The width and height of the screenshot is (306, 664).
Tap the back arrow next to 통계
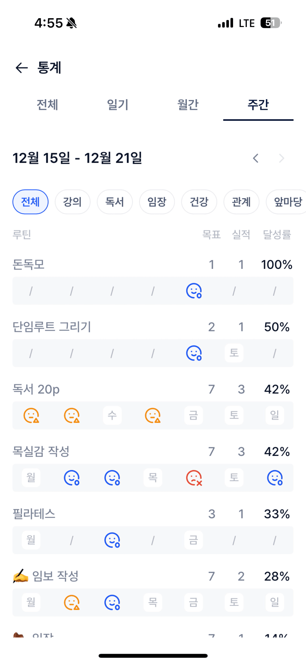point(22,68)
